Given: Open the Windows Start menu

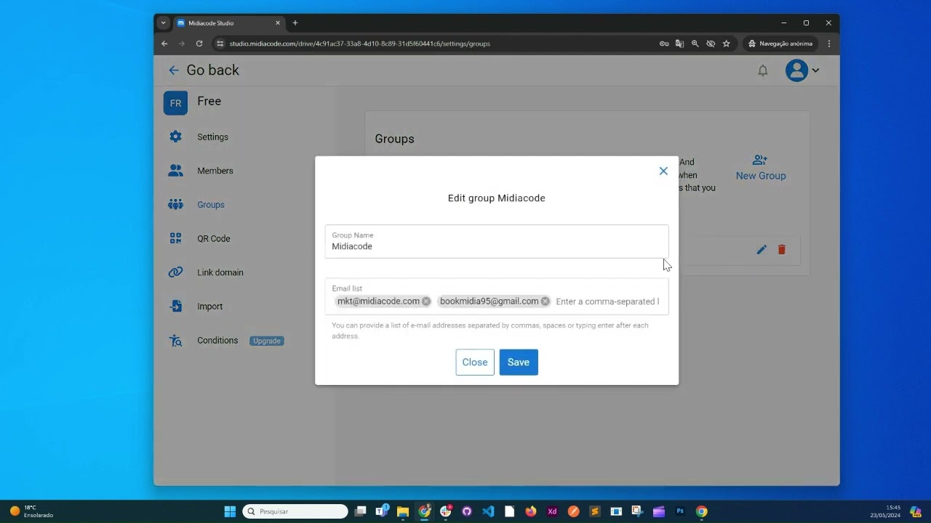Looking at the screenshot, I should pyautogui.click(x=230, y=511).
